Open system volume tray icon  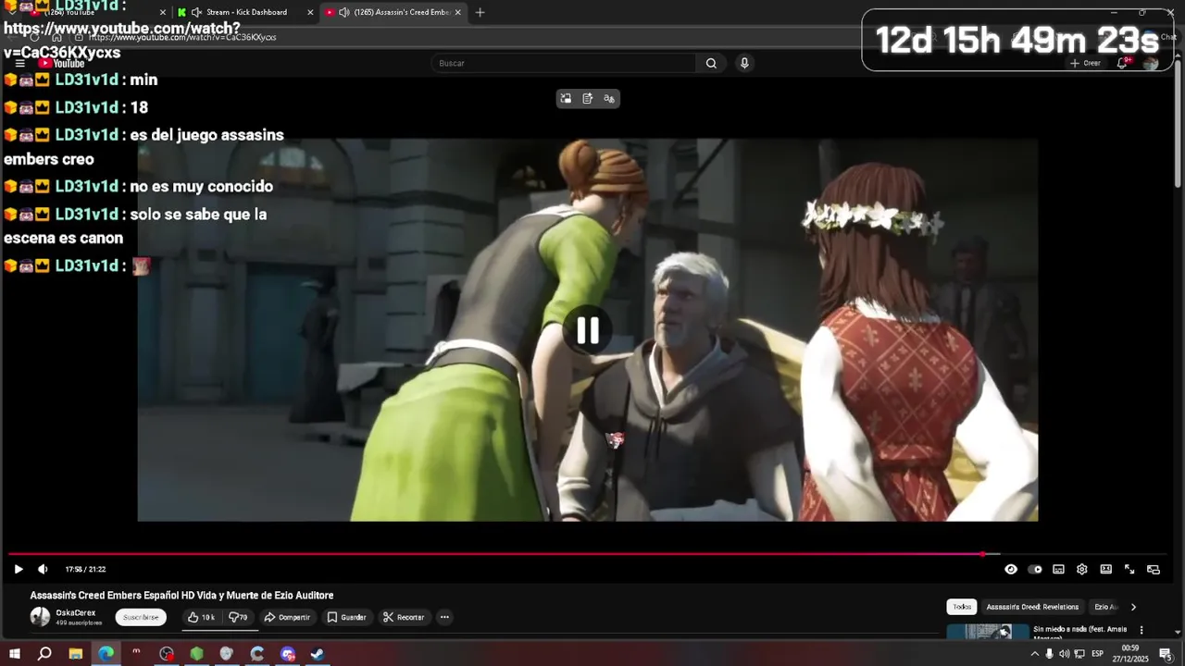click(1064, 654)
